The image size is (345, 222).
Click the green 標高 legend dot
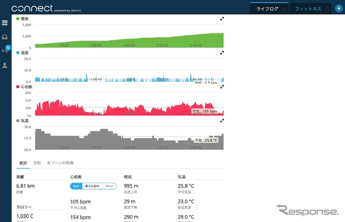[18, 18]
